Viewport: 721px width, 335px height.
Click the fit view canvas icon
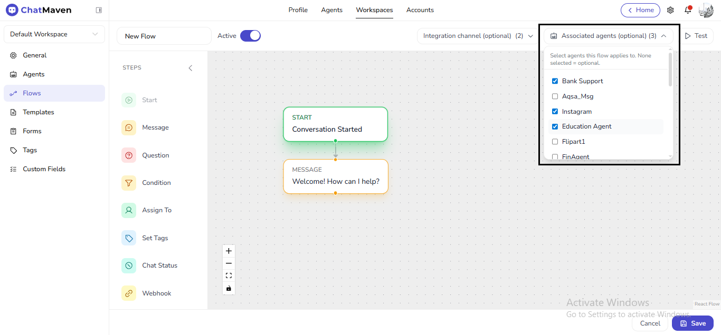point(229,275)
